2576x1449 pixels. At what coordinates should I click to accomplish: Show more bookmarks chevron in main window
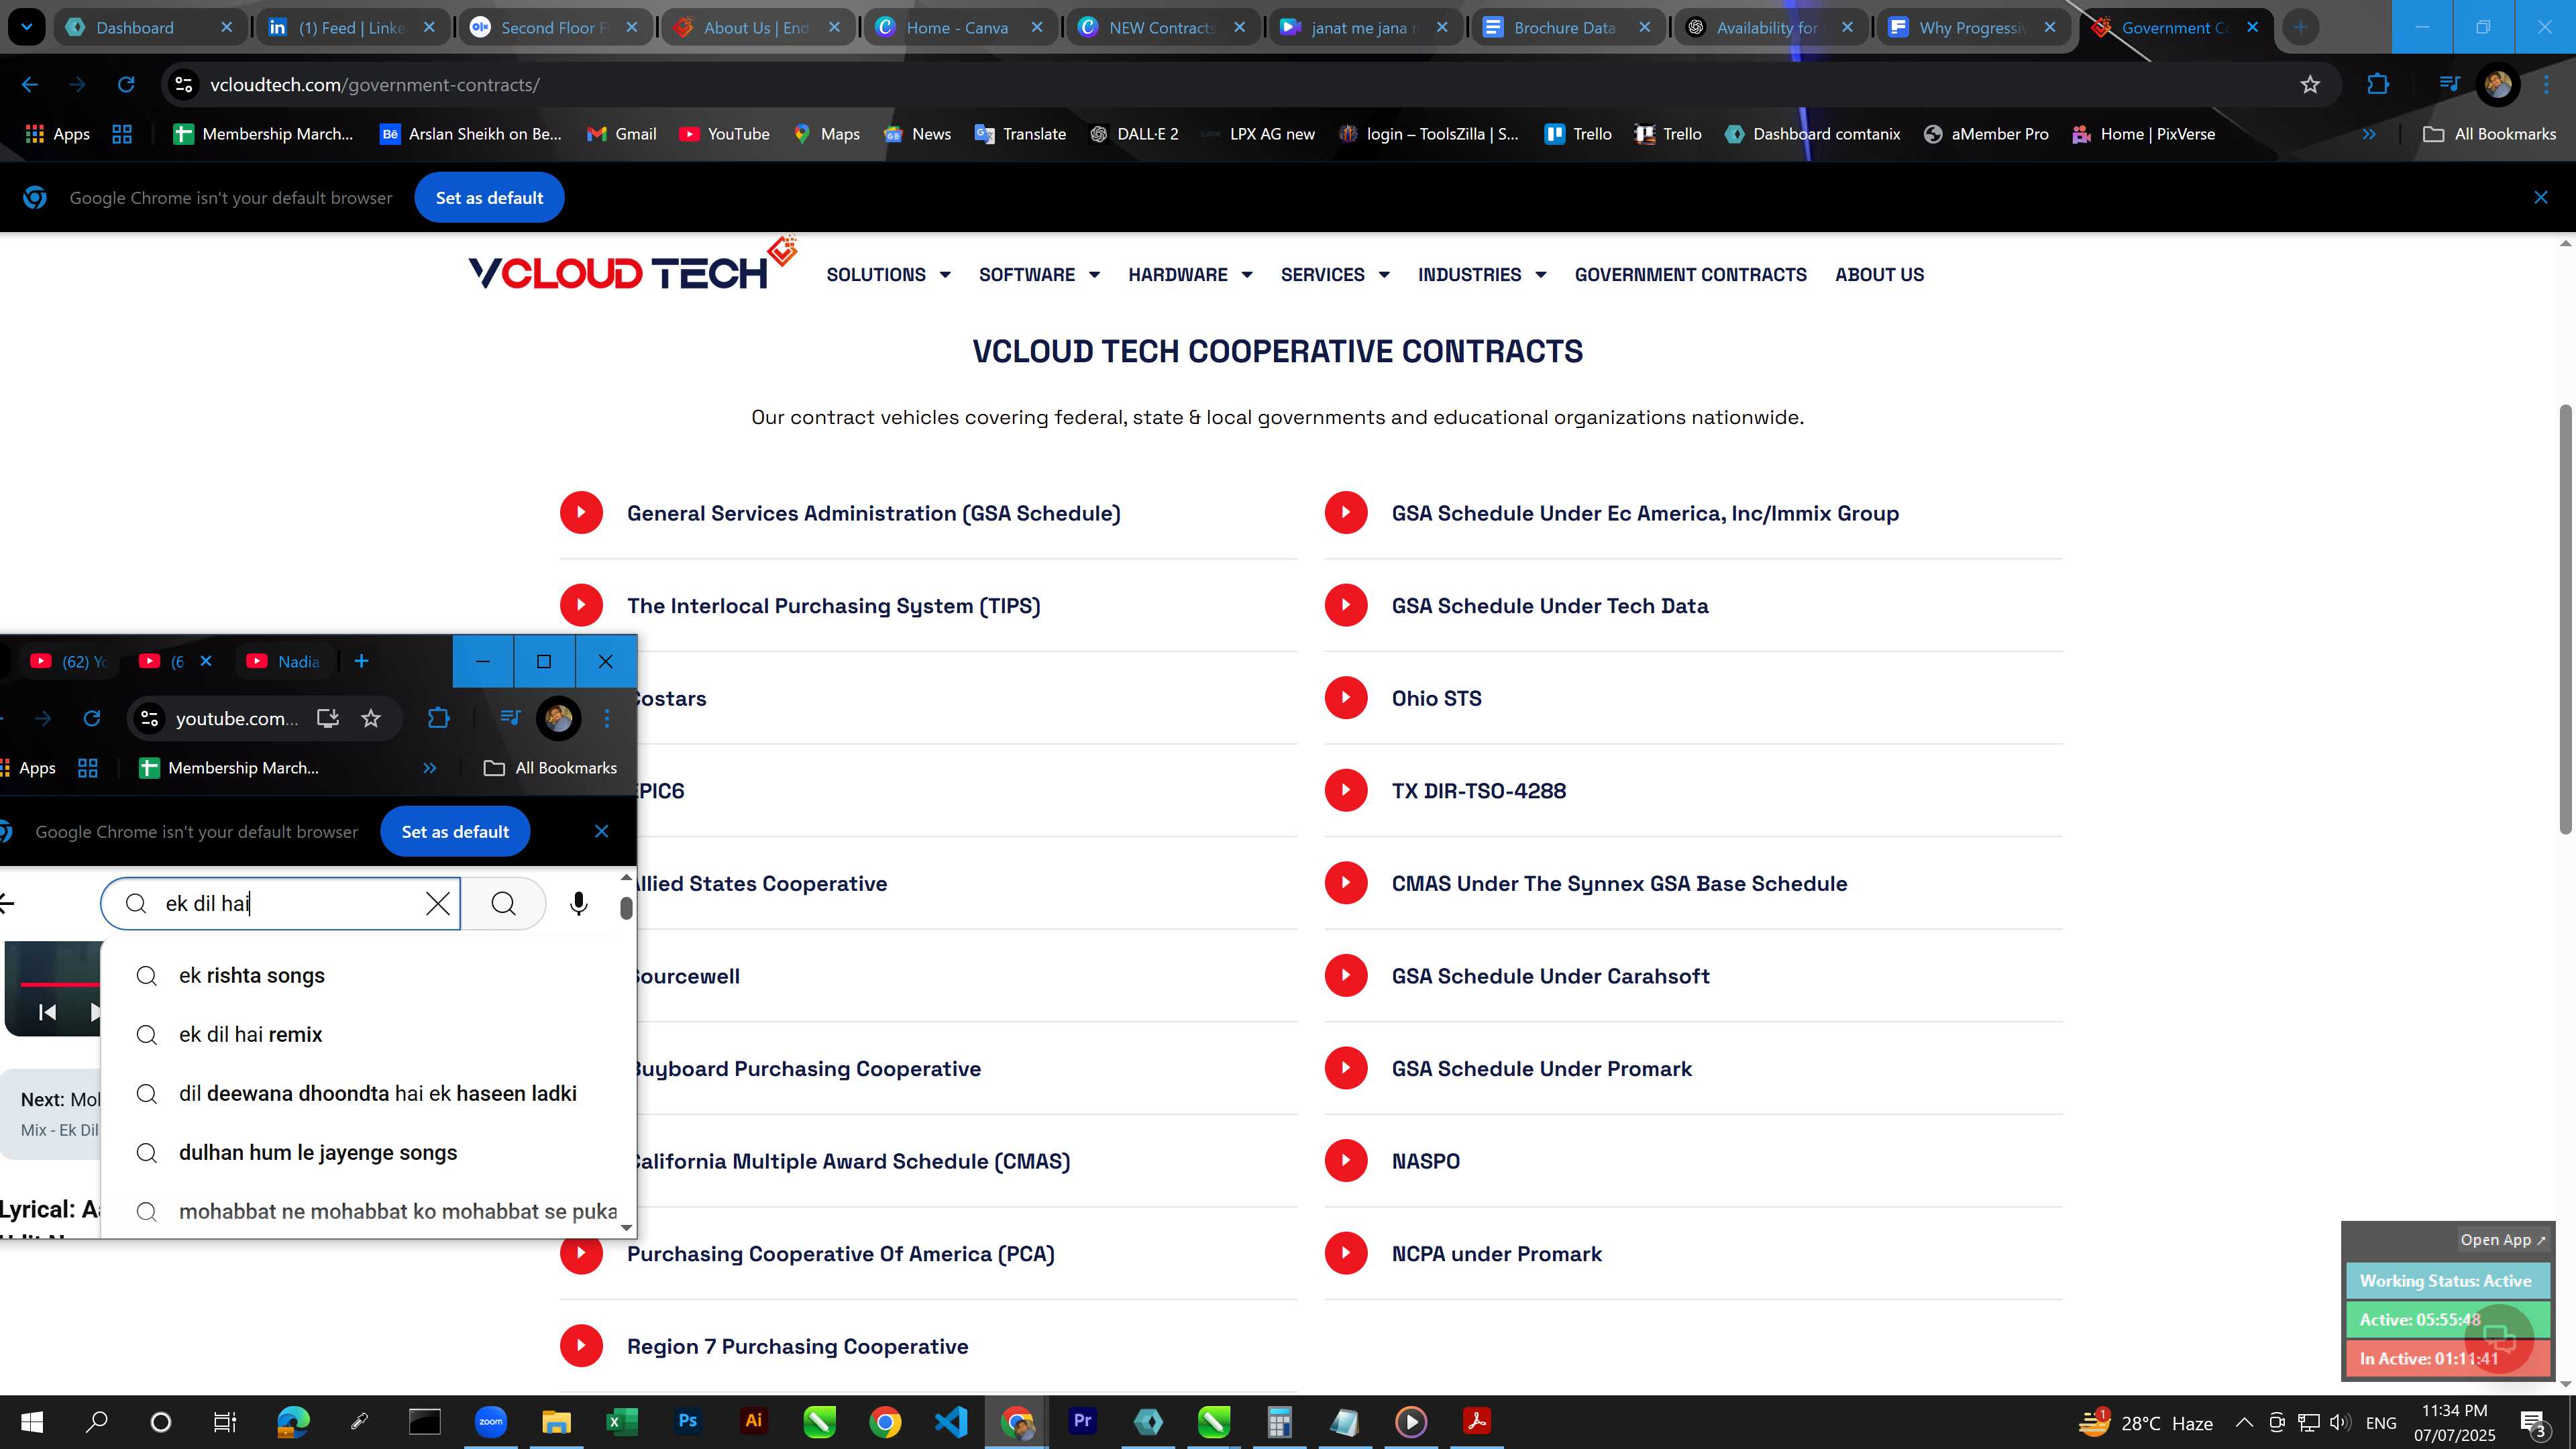[x=2369, y=134]
